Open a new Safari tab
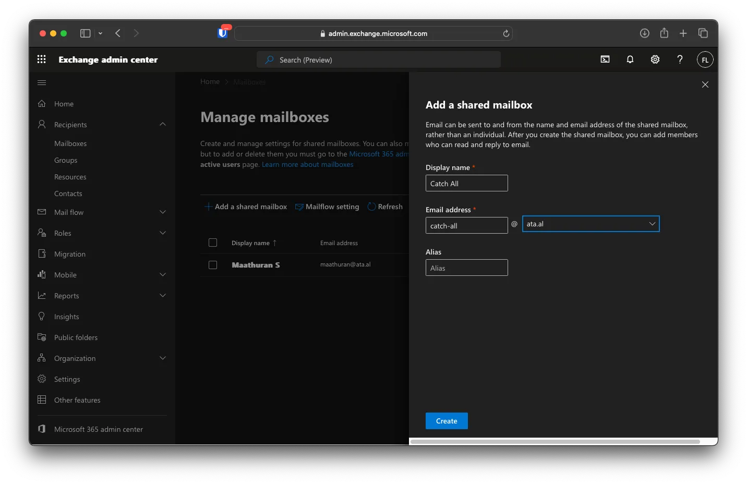This screenshot has height=484, width=747. [x=683, y=33]
